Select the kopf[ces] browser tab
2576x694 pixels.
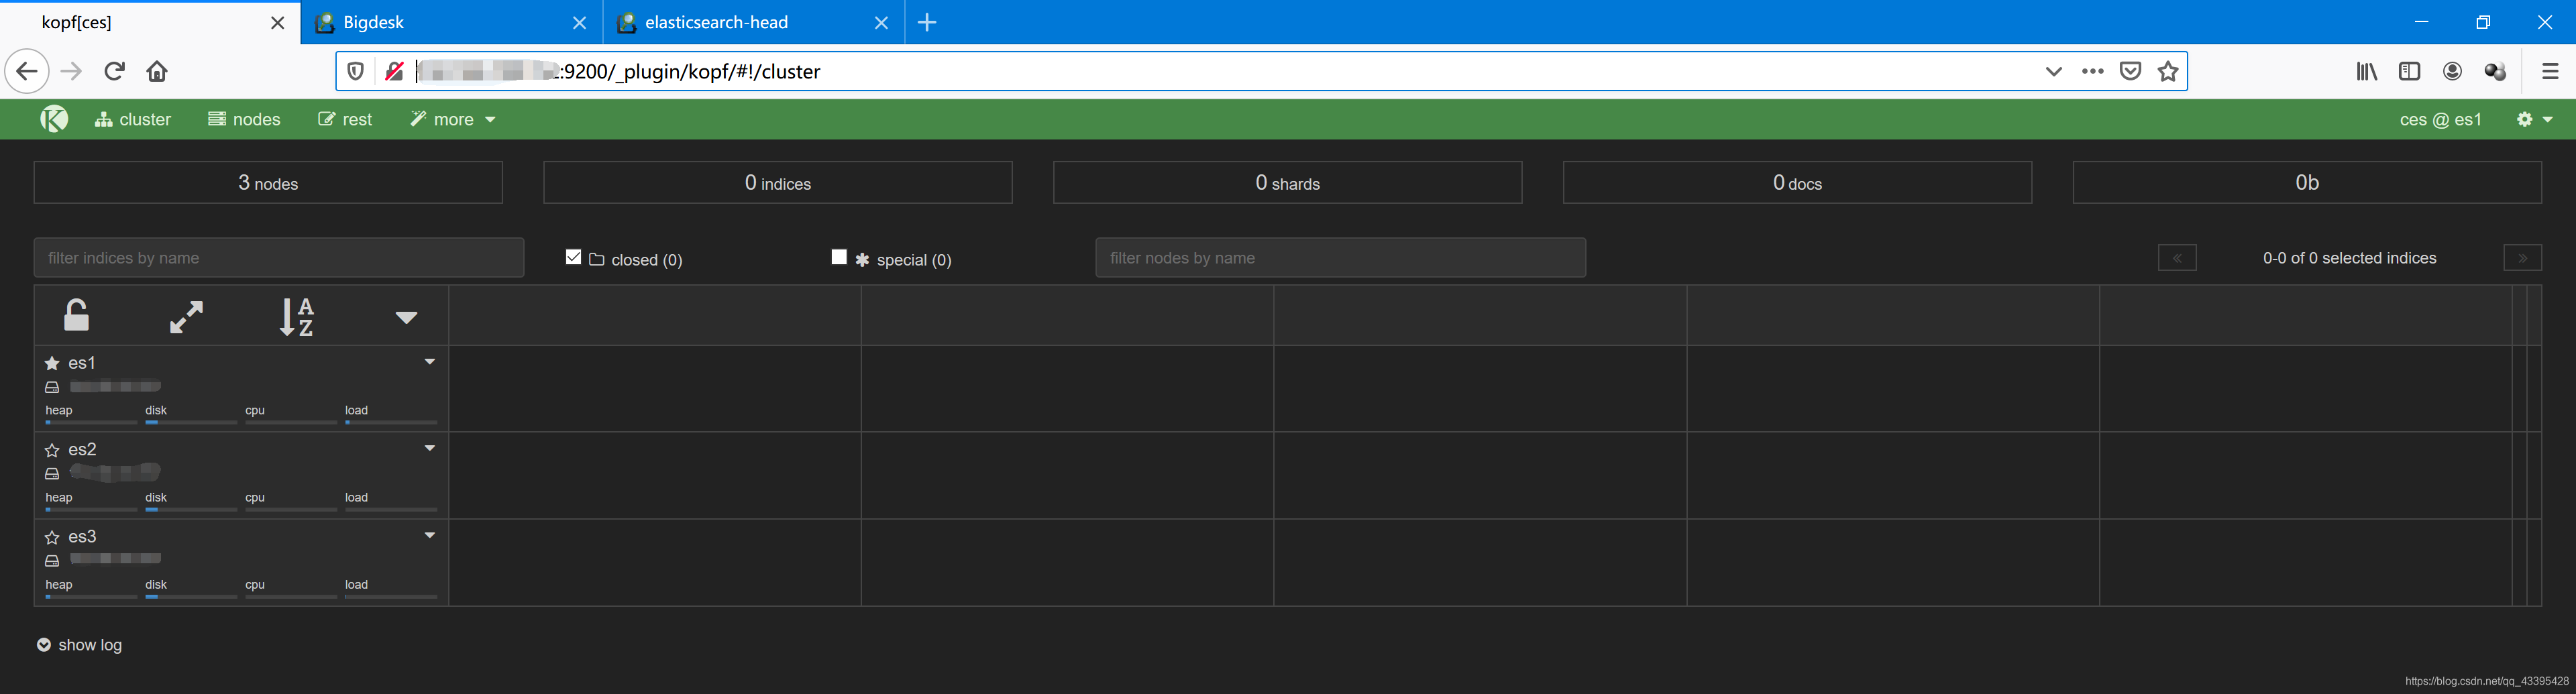point(150,22)
